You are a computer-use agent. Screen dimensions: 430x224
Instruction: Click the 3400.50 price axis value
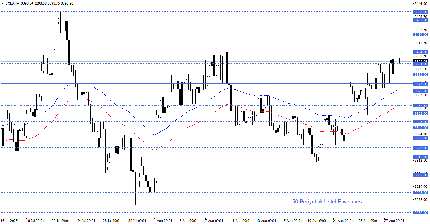click(x=421, y=56)
